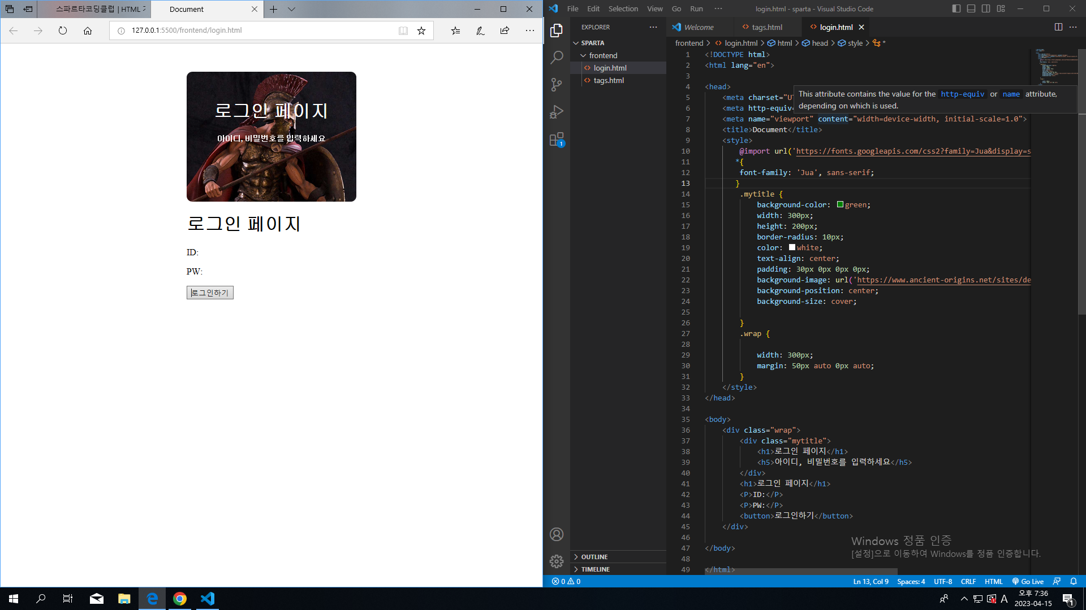This screenshot has height=610, width=1086.
Task: Toggle the panel layout icon
Action: [x=971, y=8]
